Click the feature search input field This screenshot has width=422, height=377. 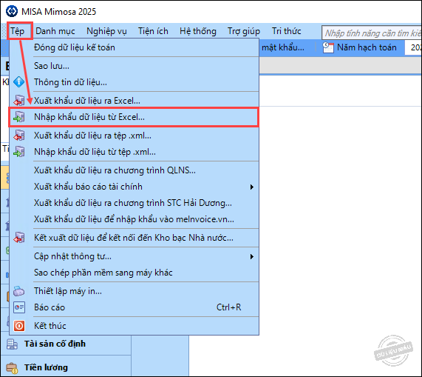[x=372, y=33]
